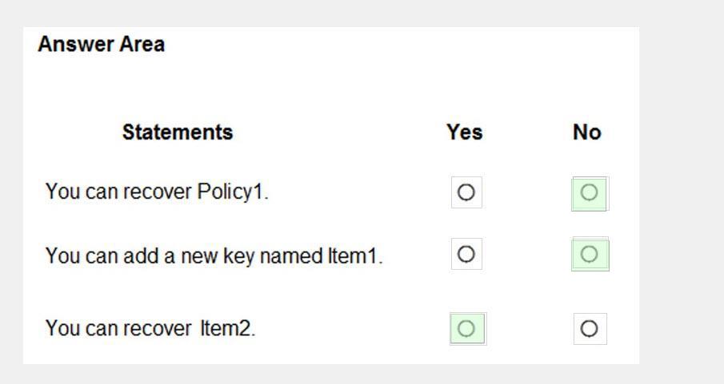Click the word named in second statement
The image size is (724, 384).
tap(291, 255)
